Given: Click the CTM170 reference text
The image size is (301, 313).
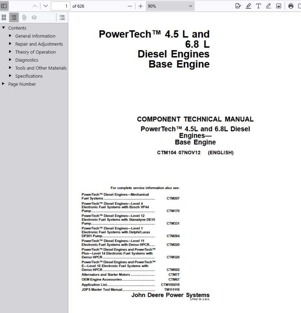Looking at the screenshot, I should 173,211.
